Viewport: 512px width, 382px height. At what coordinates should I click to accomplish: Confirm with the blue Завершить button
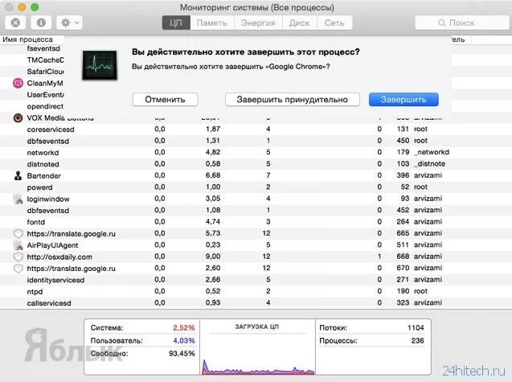[x=403, y=100]
